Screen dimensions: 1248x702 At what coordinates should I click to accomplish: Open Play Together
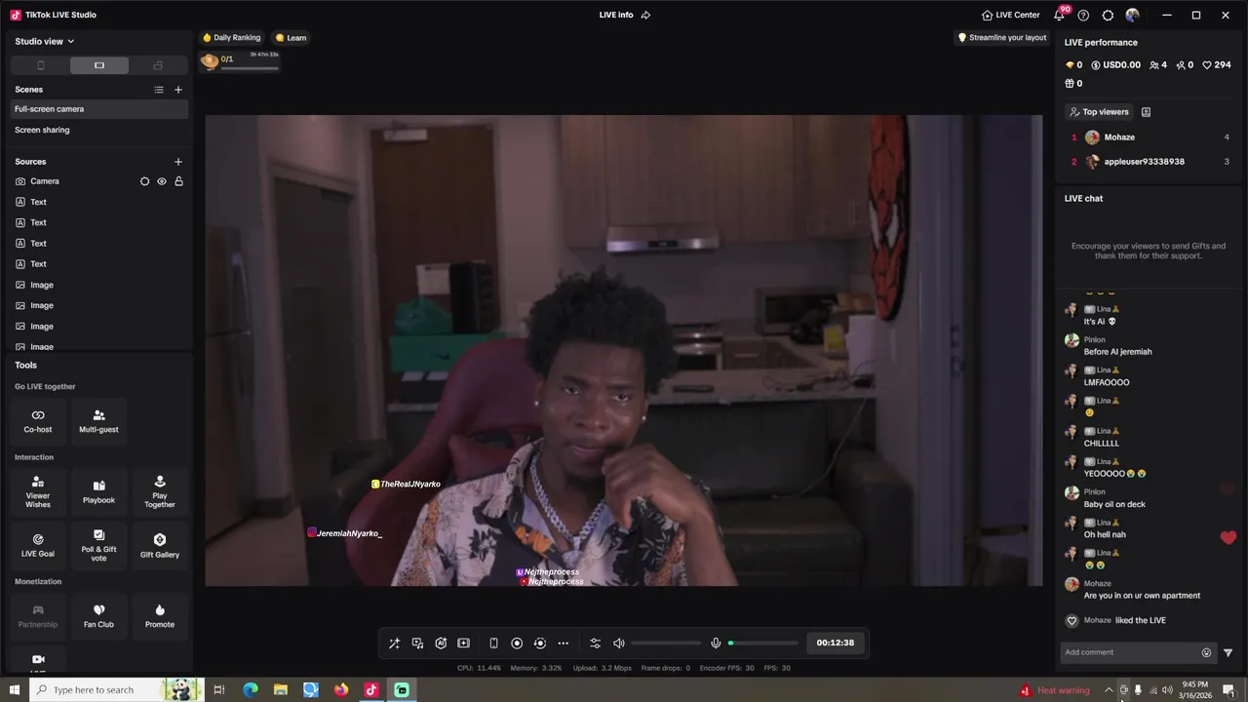(x=160, y=493)
